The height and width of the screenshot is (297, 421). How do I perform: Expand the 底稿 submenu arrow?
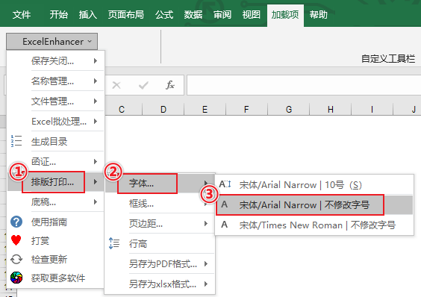96,201
